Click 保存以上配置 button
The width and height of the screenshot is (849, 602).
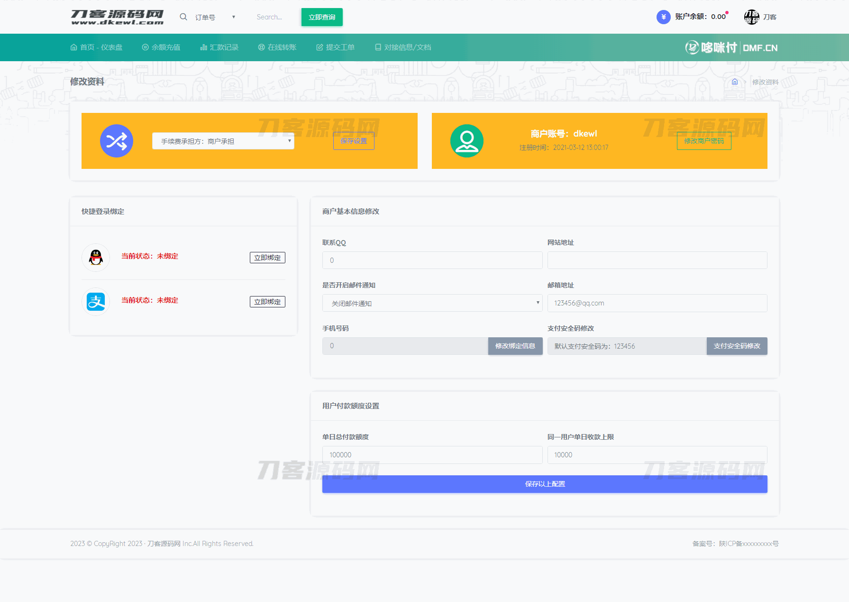pyautogui.click(x=545, y=484)
